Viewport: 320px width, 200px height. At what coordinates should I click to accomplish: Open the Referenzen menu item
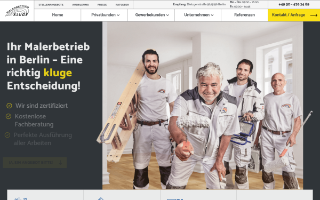(244, 15)
